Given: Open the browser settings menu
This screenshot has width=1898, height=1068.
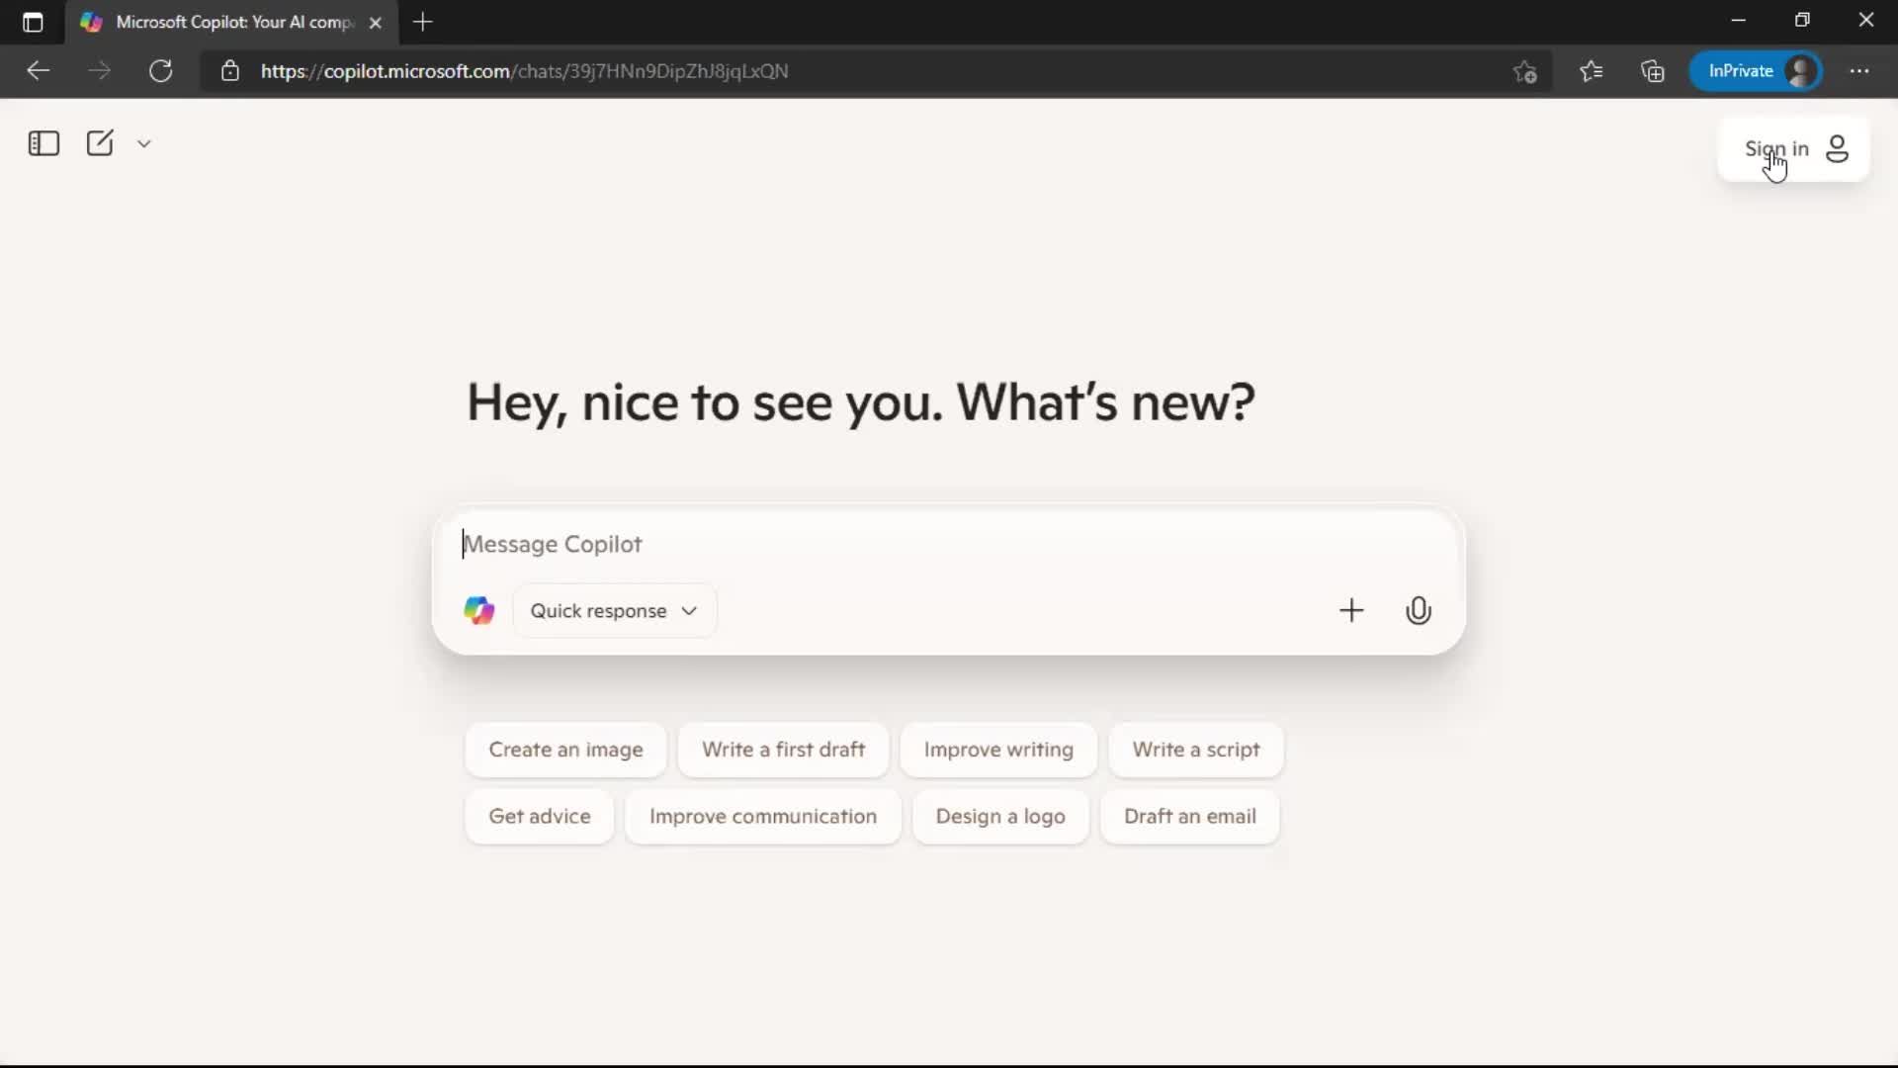Looking at the screenshot, I should (x=1861, y=71).
